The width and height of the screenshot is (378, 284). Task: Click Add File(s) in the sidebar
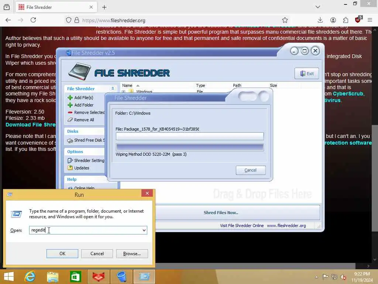83,98
